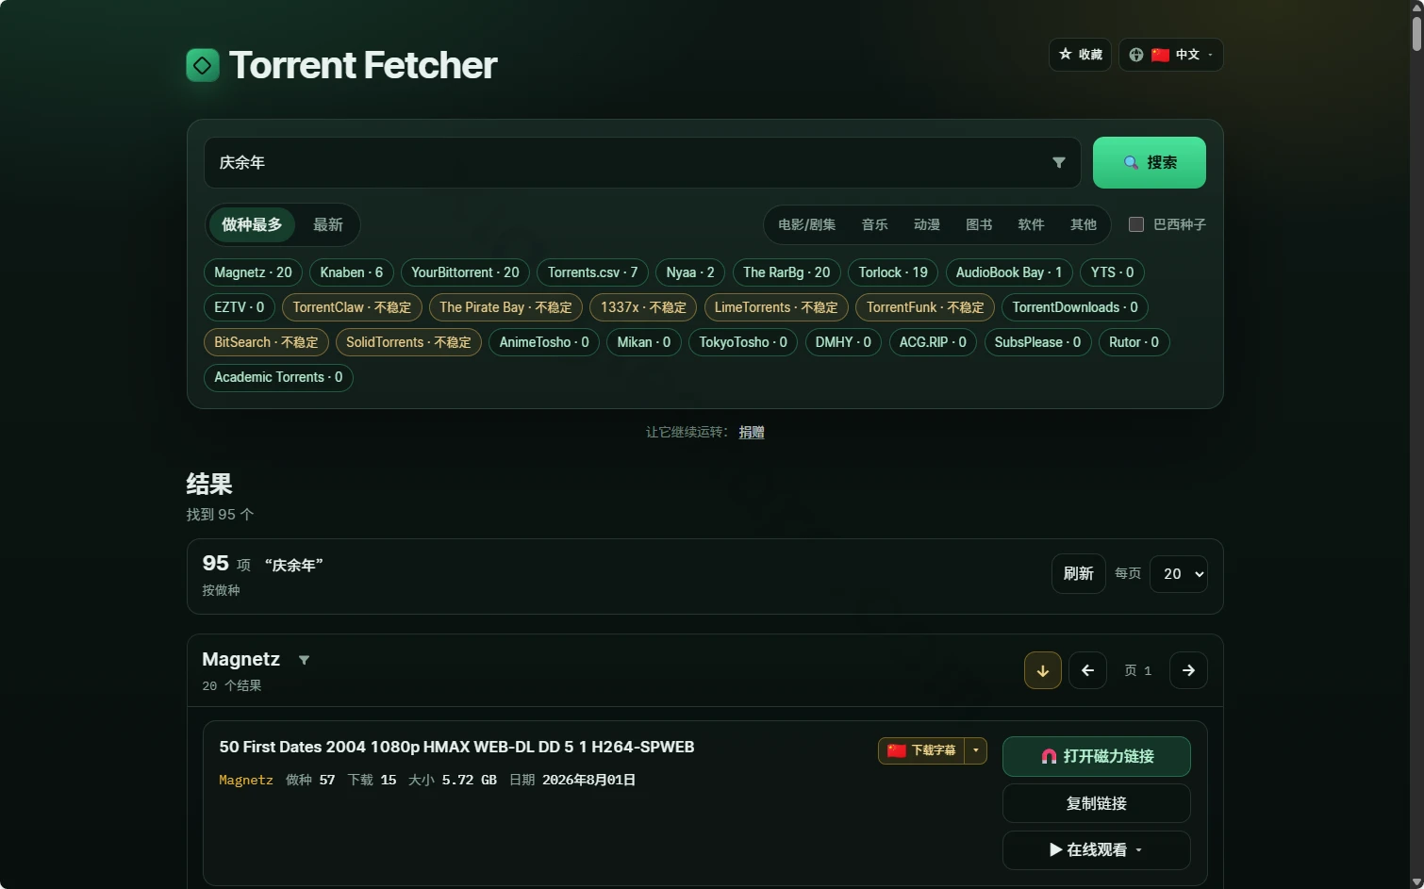Click the DMHY · 0 chip

pyautogui.click(x=843, y=342)
